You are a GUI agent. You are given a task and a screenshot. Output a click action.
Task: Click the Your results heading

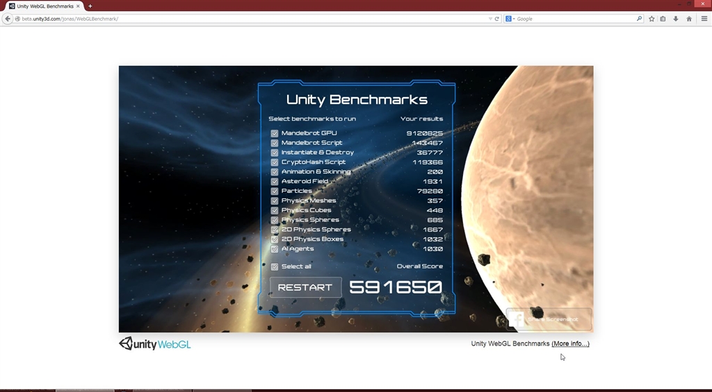coord(421,119)
